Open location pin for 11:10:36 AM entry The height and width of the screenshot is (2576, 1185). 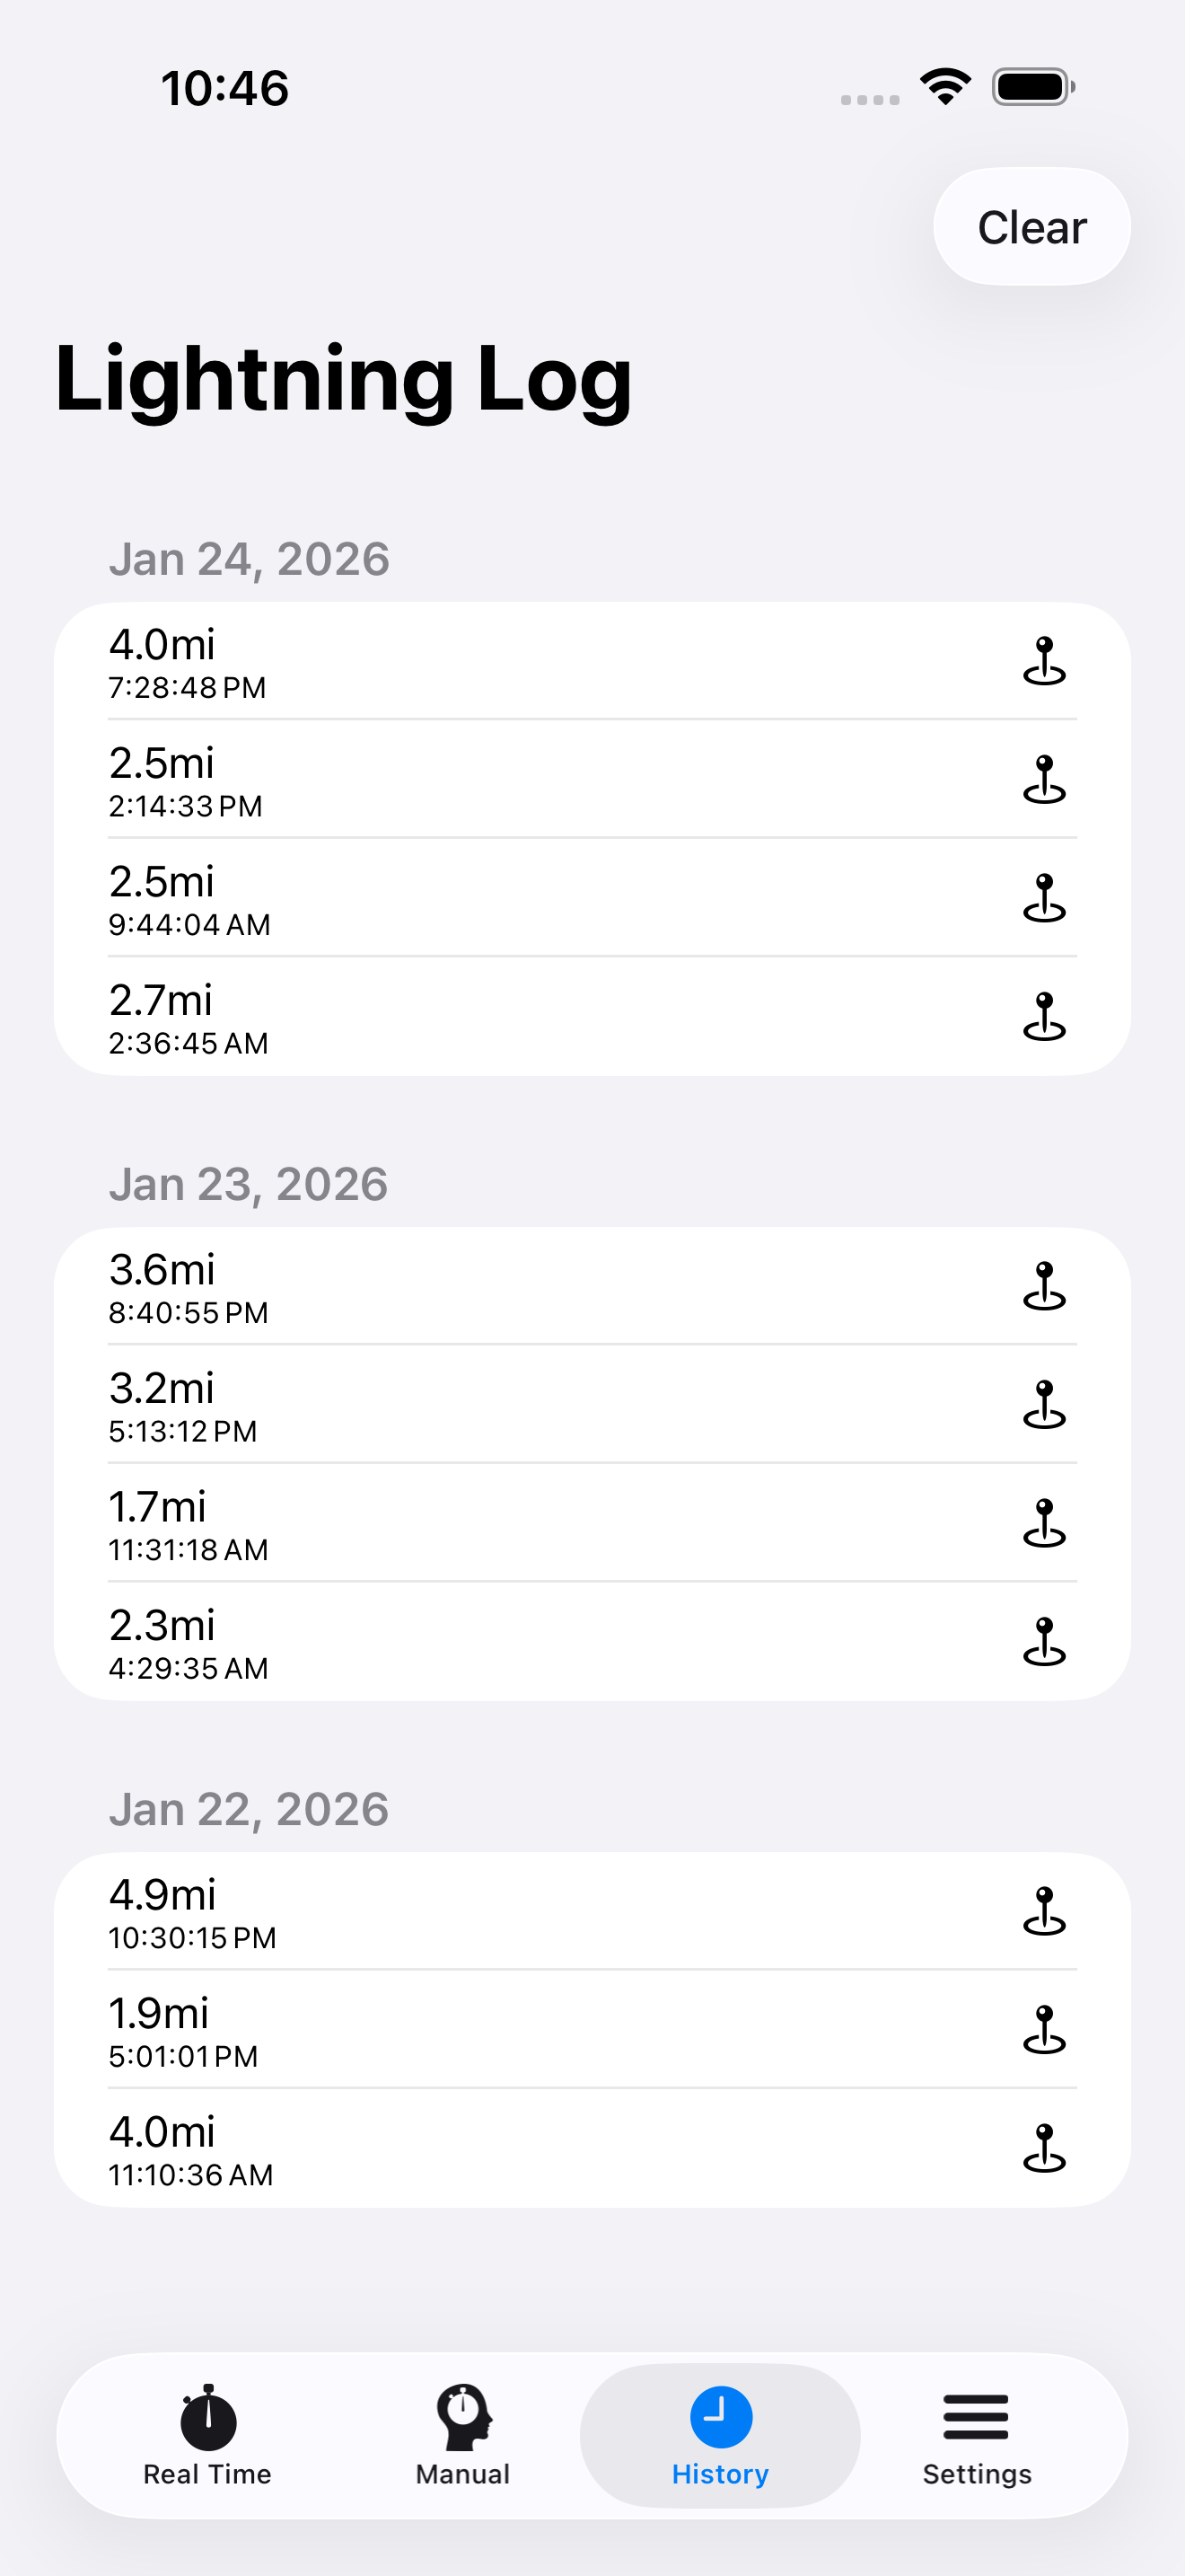tap(1044, 2148)
